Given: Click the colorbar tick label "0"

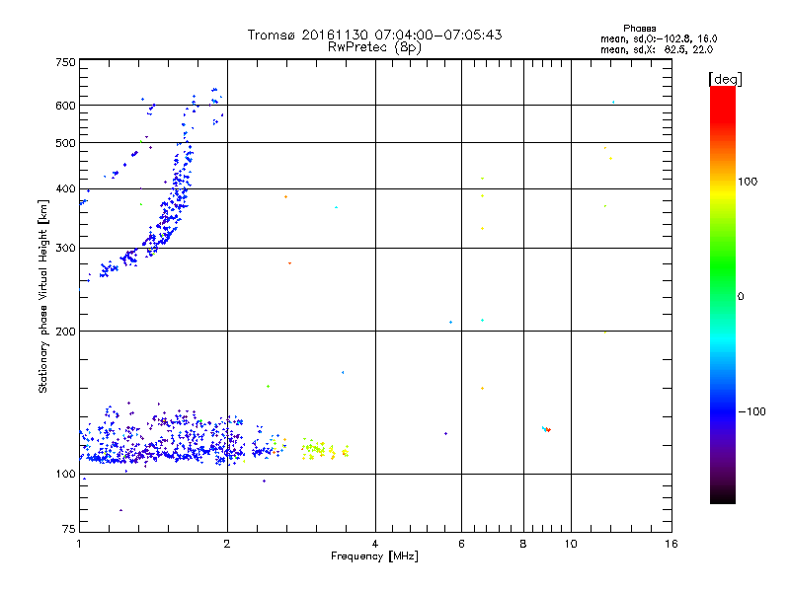Looking at the screenshot, I should pyautogui.click(x=741, y=297).
